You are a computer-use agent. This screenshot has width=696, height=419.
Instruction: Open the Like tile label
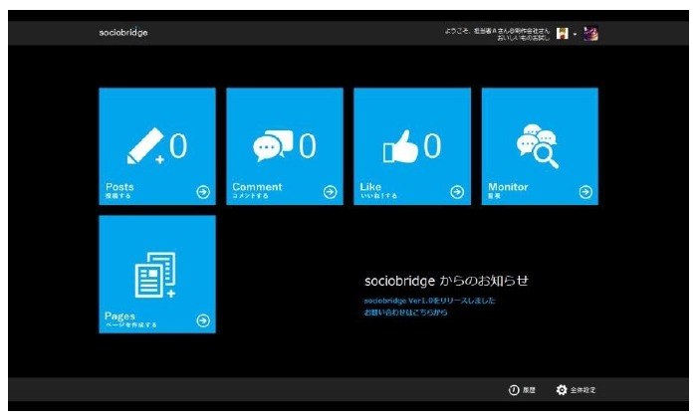(370, 187)
